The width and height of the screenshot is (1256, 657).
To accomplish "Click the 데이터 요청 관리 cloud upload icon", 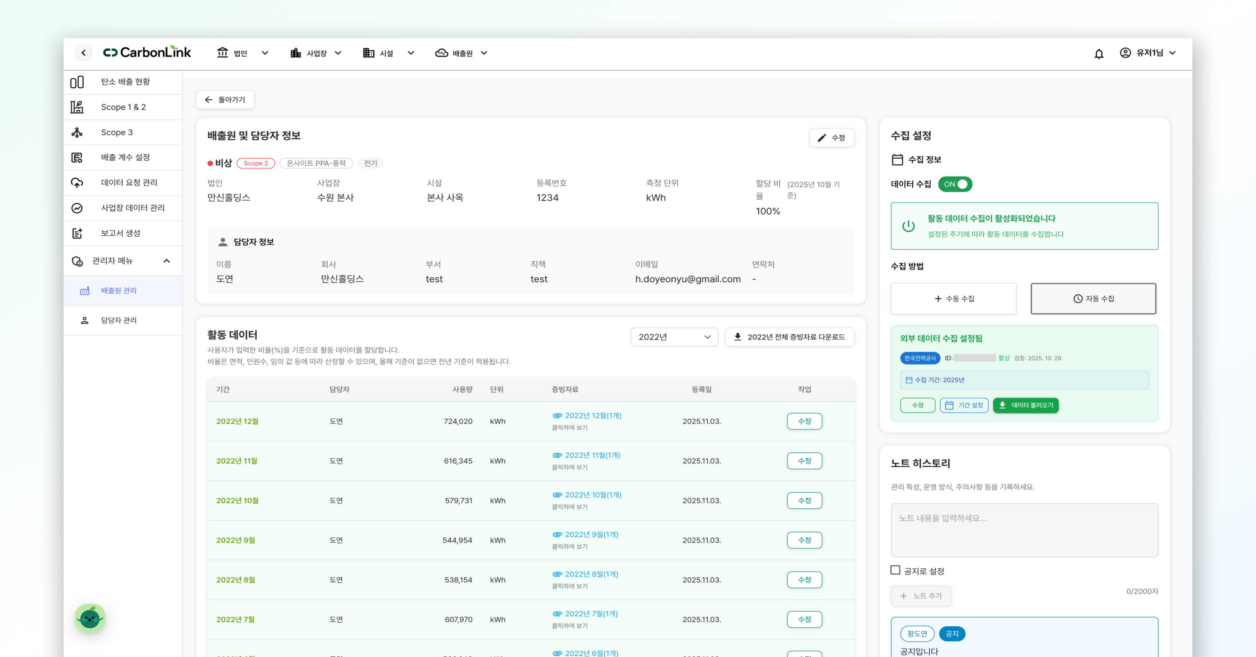I will tap(77, 183).
